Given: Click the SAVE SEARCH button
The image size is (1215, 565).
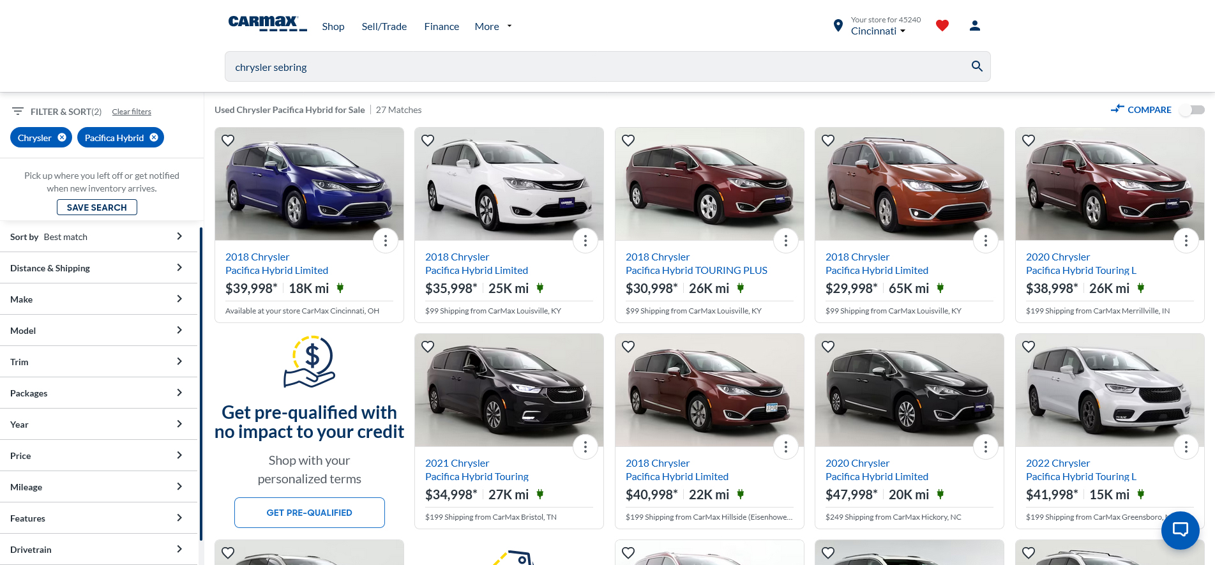Looking at the screenshot, I should 97,207.
